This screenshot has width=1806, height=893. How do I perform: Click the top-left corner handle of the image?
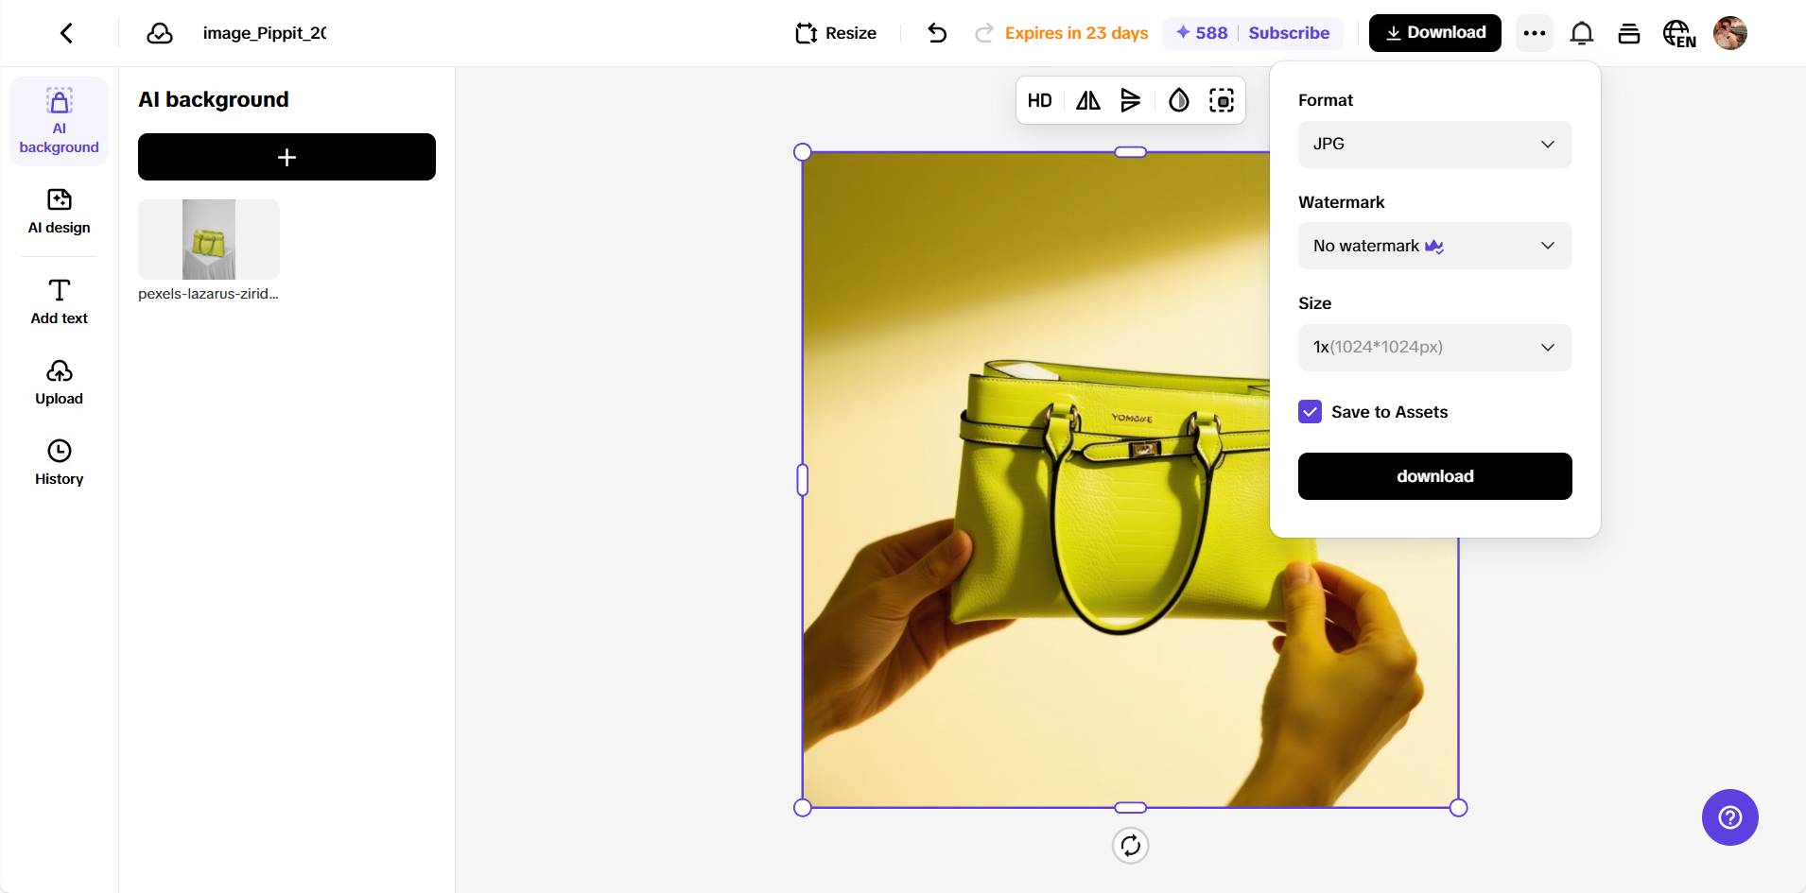[x=803, y=152]
